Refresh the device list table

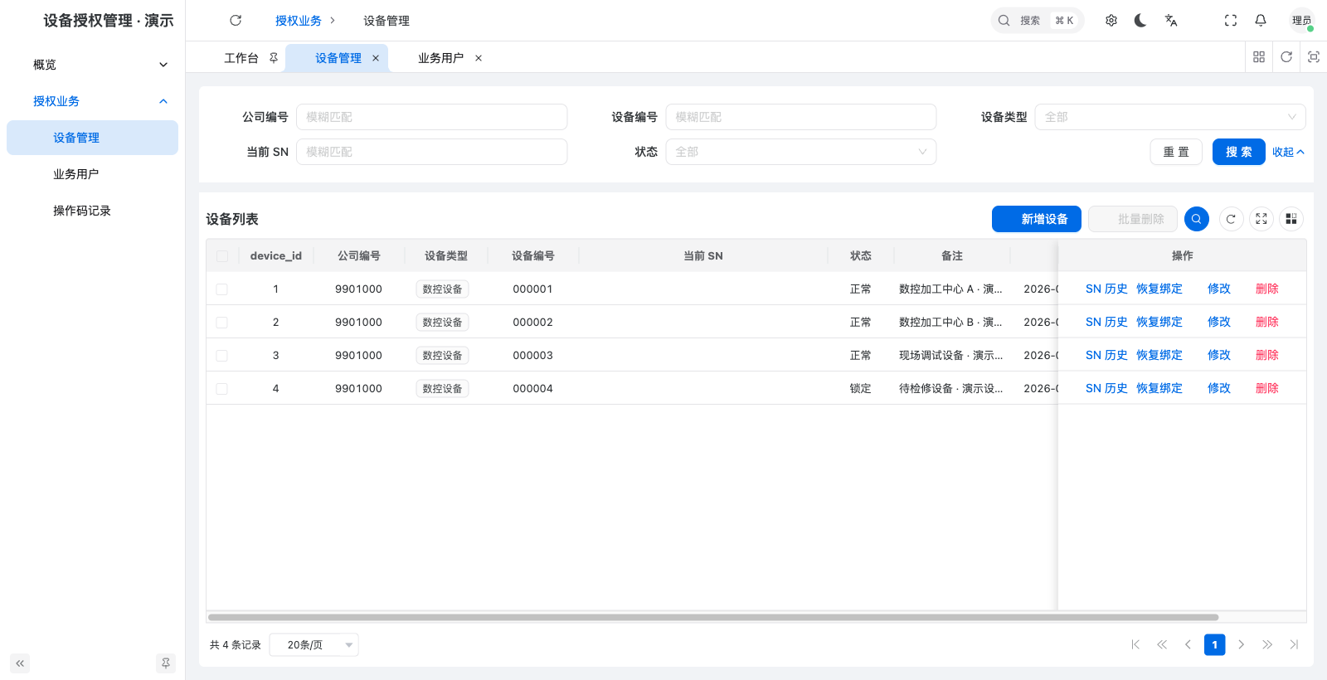coord(1231,219)
